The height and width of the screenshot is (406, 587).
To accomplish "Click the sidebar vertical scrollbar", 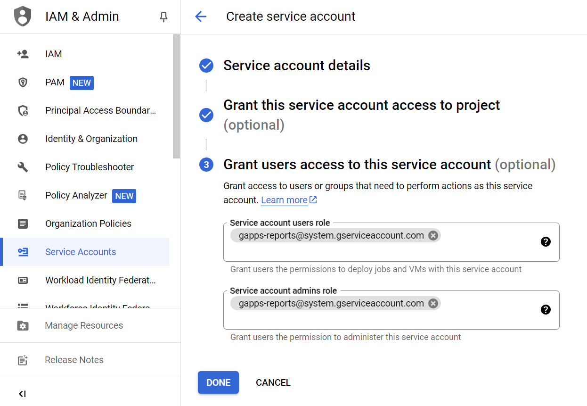I will click(x=177, y=97).
